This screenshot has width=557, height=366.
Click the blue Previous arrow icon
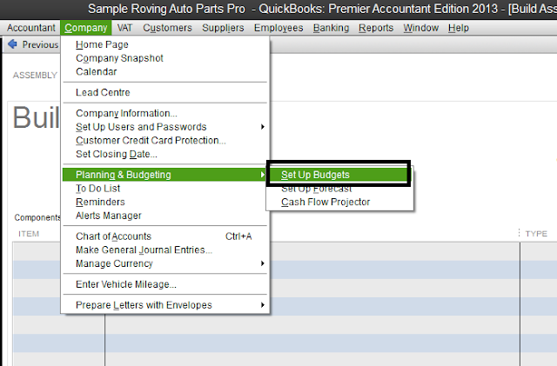point(13,44)
